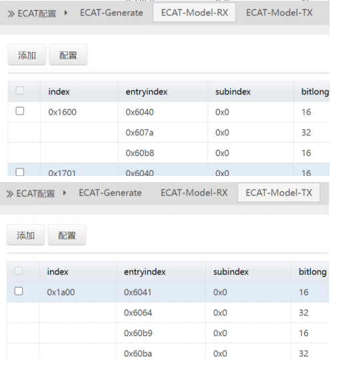Click the double-chevron icon beside upper ECAT配置
The image size is (341, 366).
coord(11,14)
